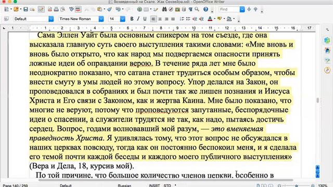Toggle Bold formatting
This screenshot has width=333, height=187.
click(x=132, y=19)
